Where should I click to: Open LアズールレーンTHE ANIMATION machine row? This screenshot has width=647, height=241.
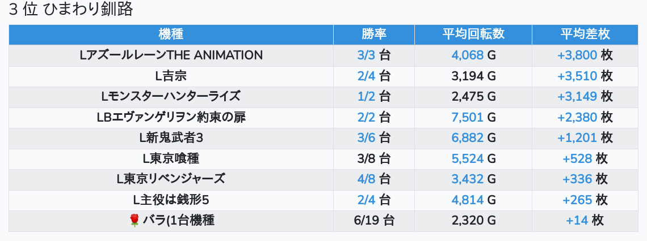(171, 55)
